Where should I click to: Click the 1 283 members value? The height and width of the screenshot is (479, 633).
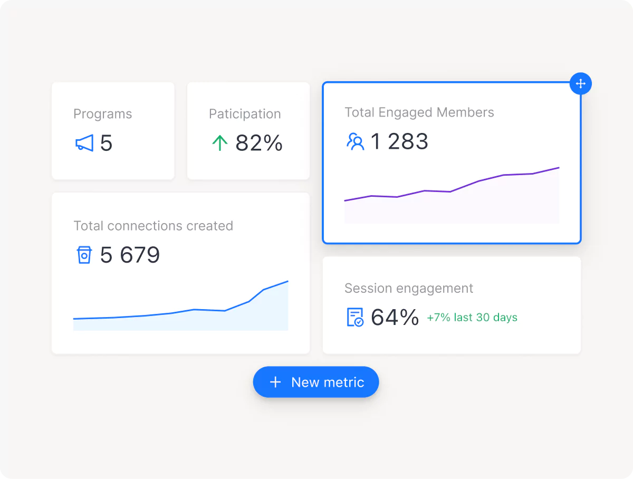(399, 141)
